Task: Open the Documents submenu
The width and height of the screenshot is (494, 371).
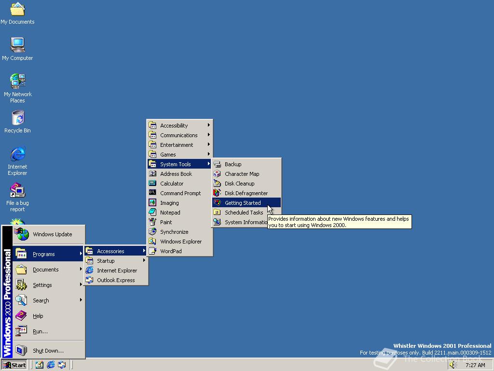Action: coord(49,270)
